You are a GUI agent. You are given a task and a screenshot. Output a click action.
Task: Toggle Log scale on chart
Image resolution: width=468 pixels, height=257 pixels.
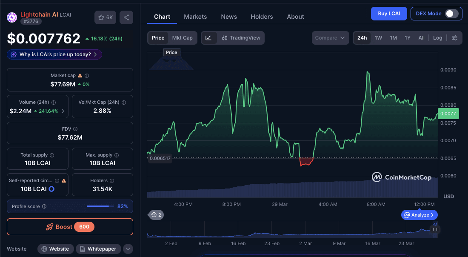(437, 38)
